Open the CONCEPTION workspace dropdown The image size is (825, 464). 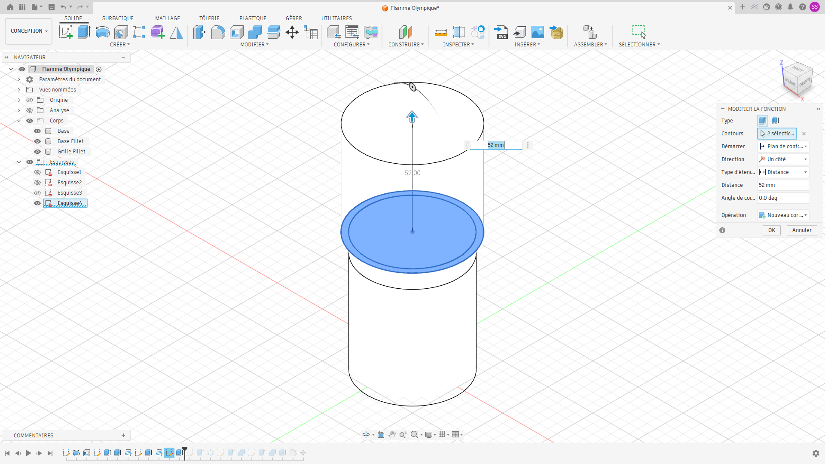[x=29, y=31]
